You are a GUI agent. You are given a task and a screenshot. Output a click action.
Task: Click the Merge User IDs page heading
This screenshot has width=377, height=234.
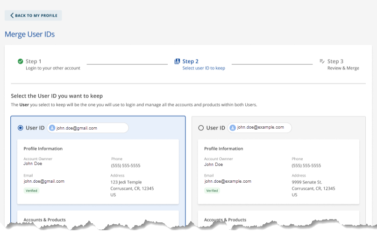point(30,34)
